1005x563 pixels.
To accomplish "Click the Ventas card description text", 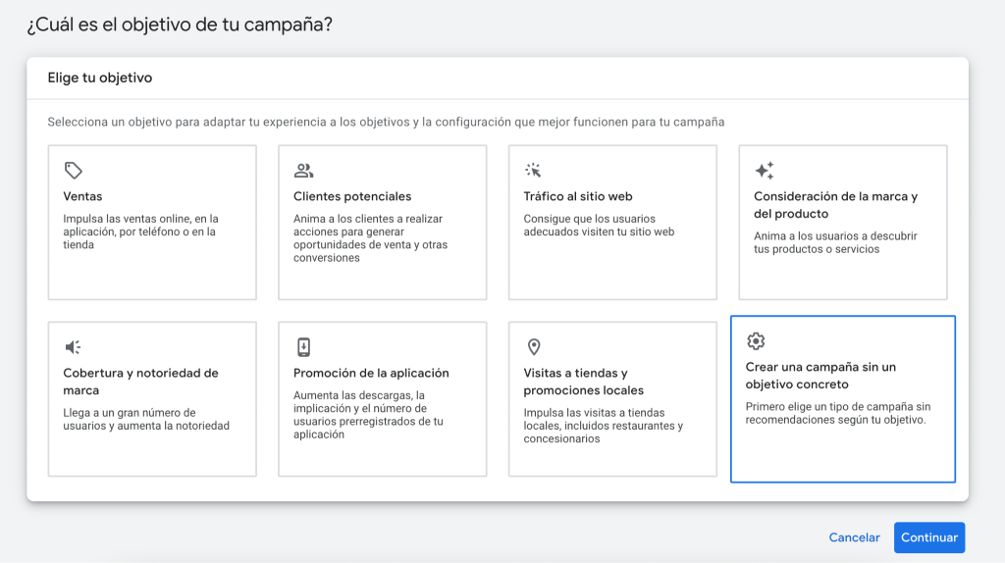I will click(140, 231).
